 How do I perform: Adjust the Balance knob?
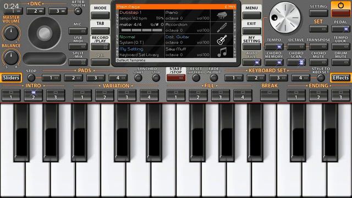coord(11,57)
